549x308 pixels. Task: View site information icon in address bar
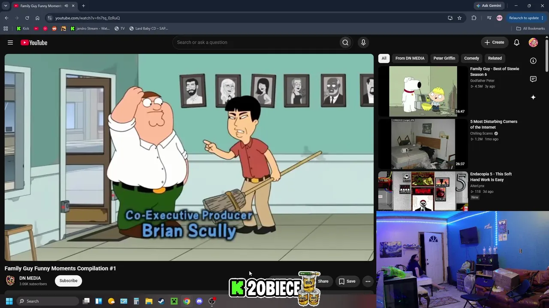pyautogui.click(x=50, y=18)
